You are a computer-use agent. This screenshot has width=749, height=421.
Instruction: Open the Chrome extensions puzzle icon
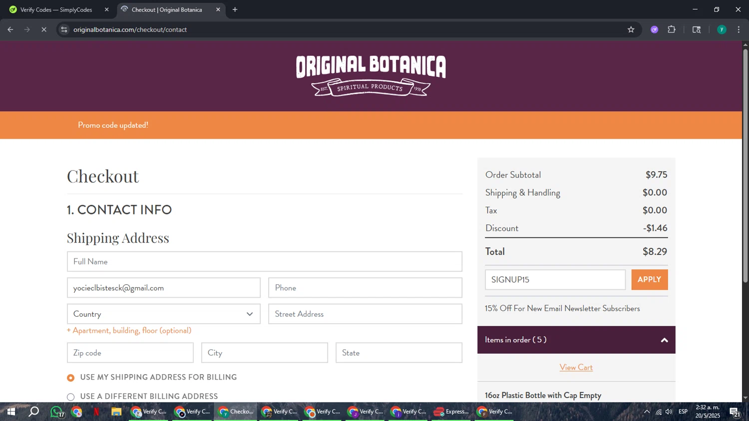coord(672,29)
